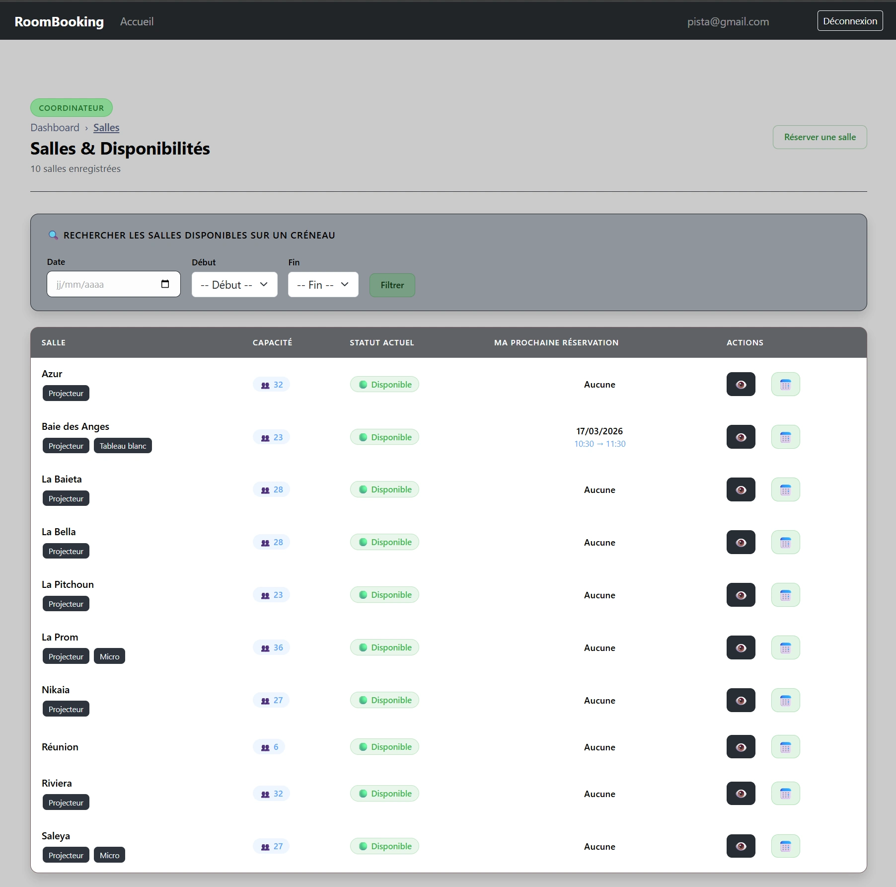Open the Début time dropdown
Image resolution: width=896 pixels, height=887 pixels.
(x=234, y=284)
